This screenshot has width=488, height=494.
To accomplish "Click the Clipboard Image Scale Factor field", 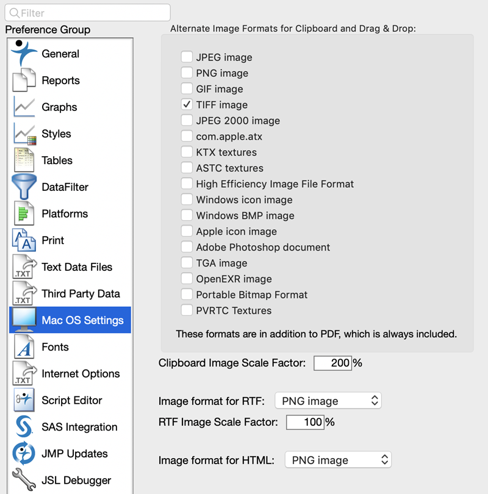I will coord(332,363).
